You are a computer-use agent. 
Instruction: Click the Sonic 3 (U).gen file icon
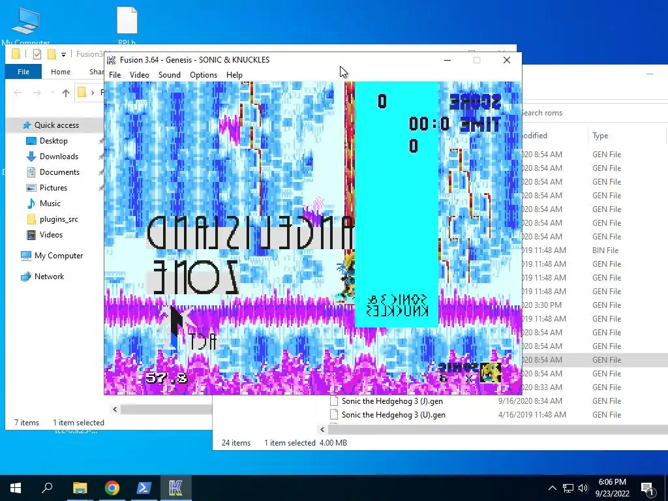[335, 414]
